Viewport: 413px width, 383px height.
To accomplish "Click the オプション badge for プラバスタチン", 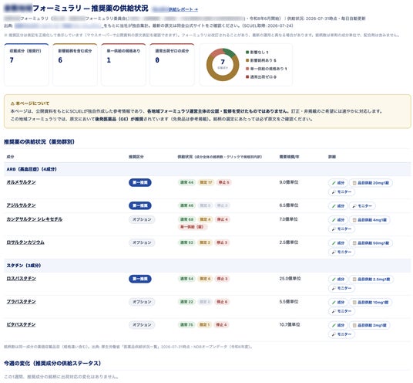I will tap(142, 302).
